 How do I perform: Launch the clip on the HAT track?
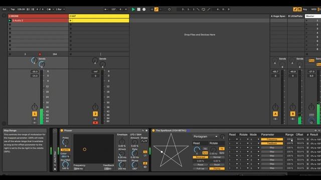coord(71,20)
